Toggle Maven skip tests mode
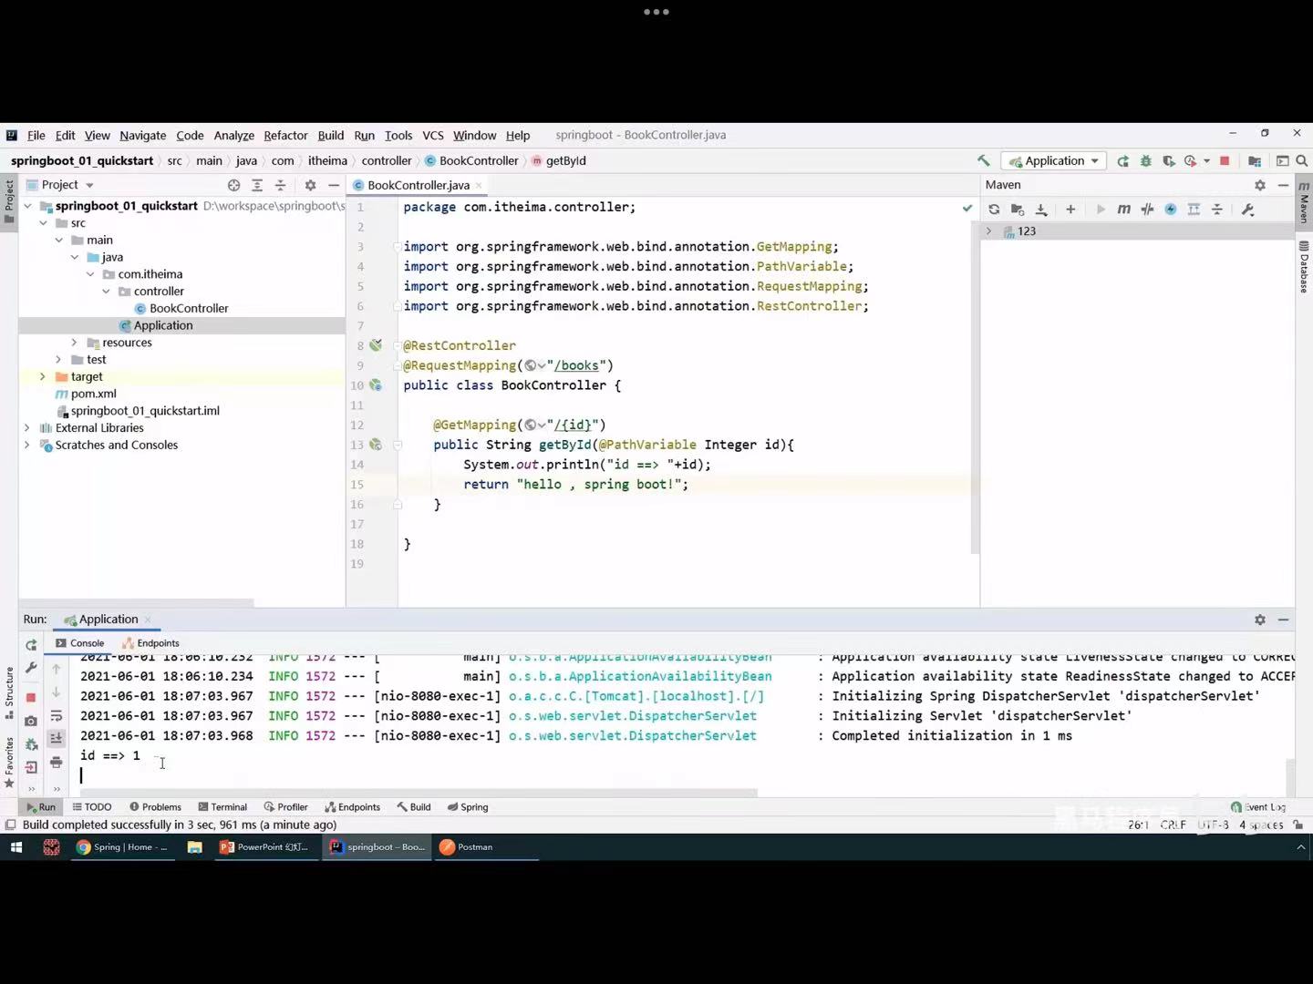Screen dimensions: 1313x984 click(1171, 209)
